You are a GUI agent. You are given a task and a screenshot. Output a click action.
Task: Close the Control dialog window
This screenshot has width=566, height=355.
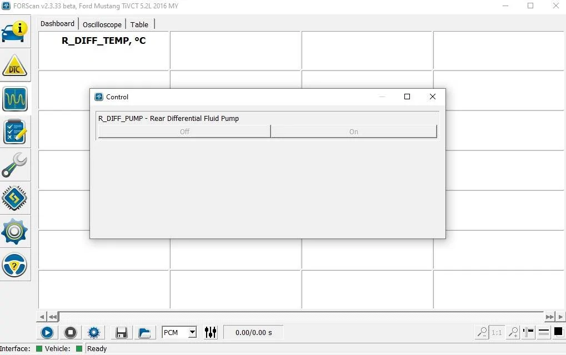433,97
